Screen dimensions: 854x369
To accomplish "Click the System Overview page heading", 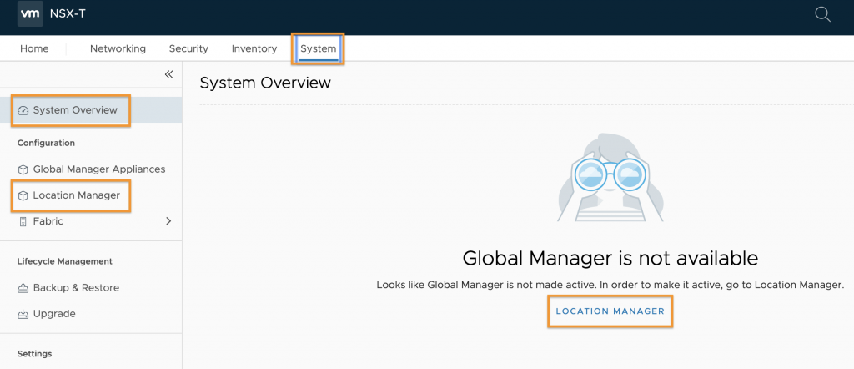I will click(265, 83).
